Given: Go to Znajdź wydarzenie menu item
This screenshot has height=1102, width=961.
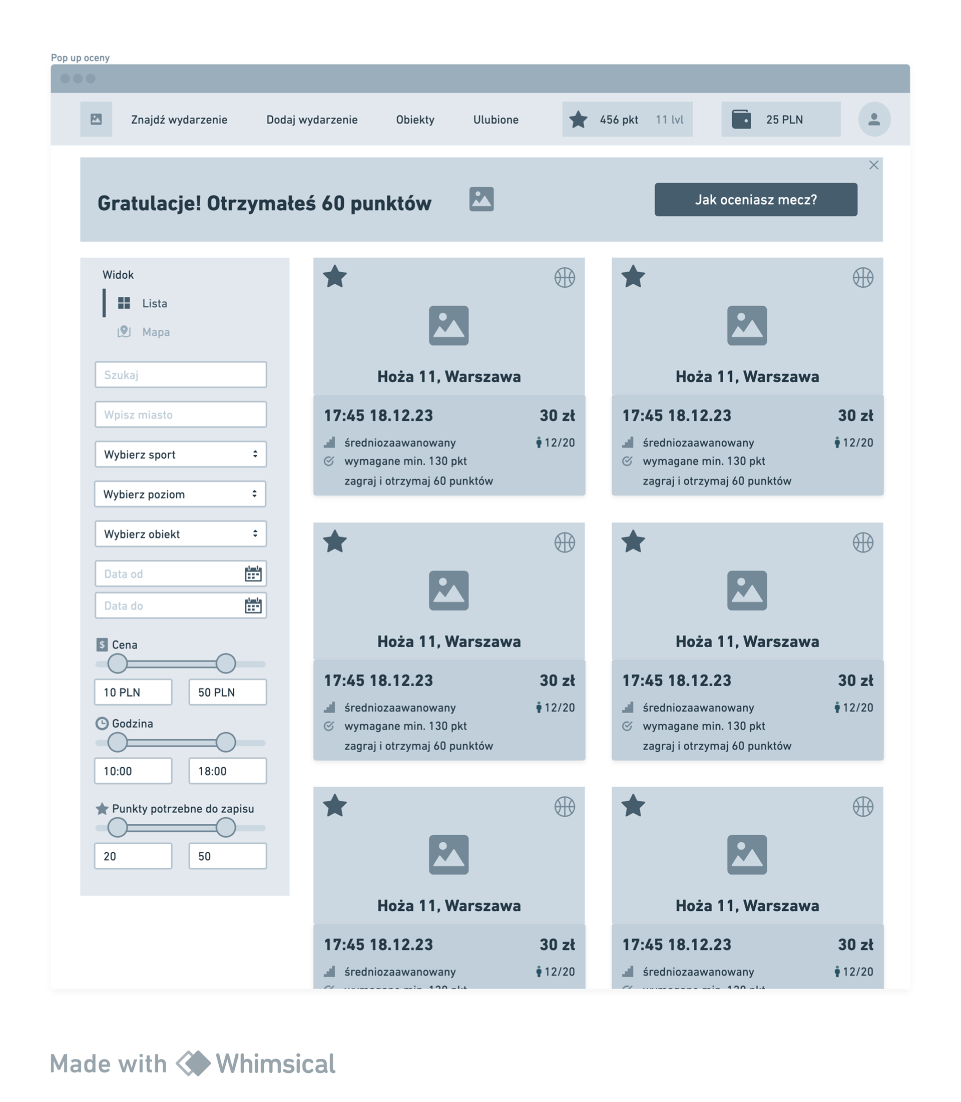Looking at the screenshot, I should (x=179, y=120).
